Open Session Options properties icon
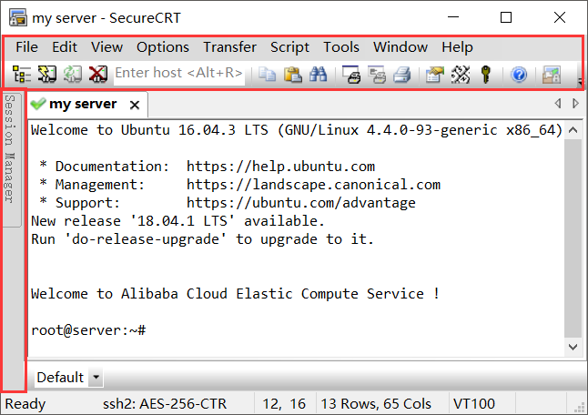Image resolution: width=588 pixels, height=415 pixels. tap(435, 74)
